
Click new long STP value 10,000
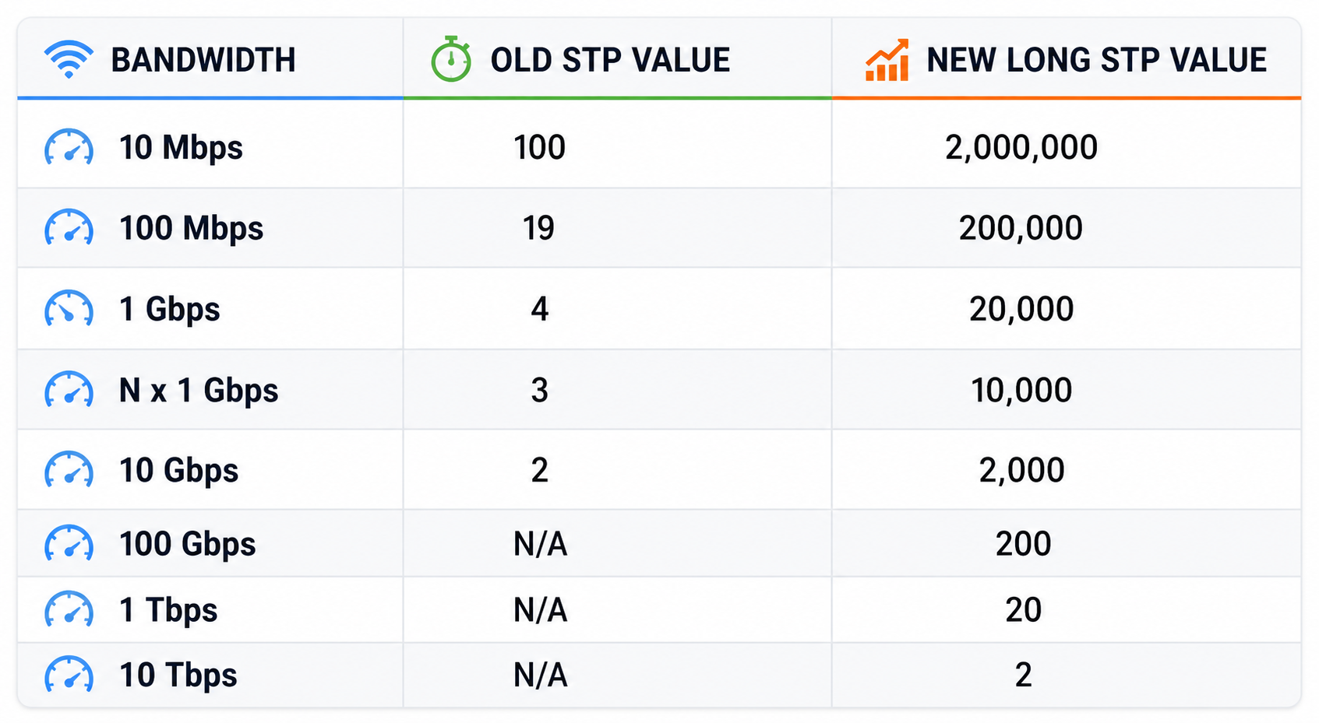1021,391
